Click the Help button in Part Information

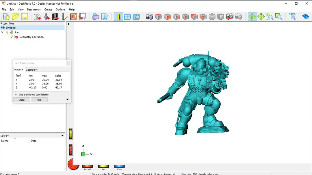coord(39,100)
